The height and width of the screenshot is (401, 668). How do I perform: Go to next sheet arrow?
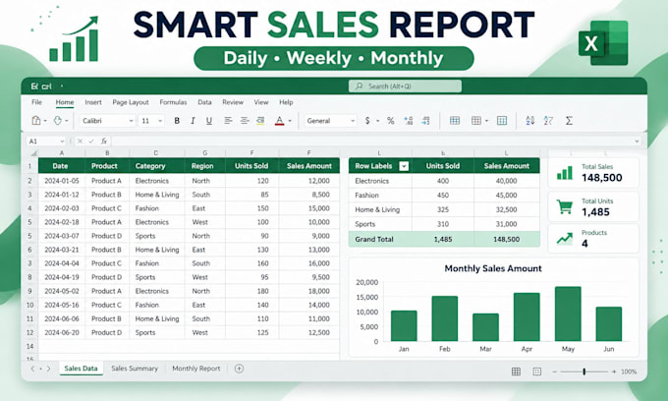[48, 369]
